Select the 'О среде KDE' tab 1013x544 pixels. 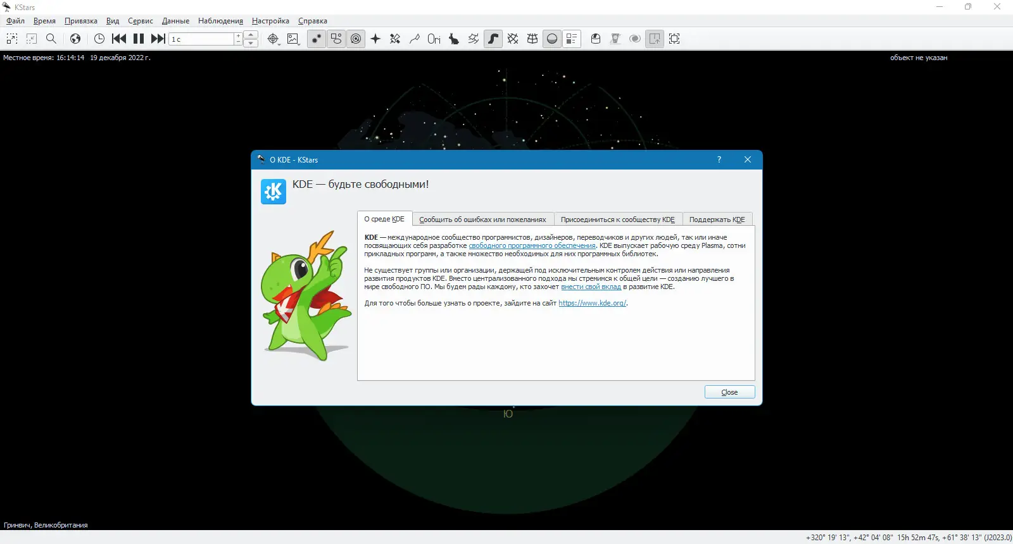point(384,219)
